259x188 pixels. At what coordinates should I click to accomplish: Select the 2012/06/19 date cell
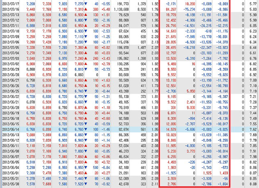(11, 113)
